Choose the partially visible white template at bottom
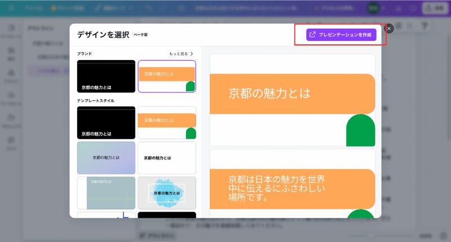This screenshot has height=242, width=451. pyautogui.click(x=106, y=215)
